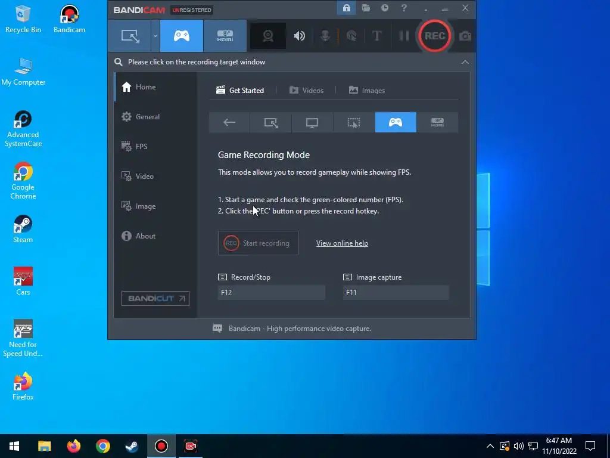Select game recording mode in Get Started row
The width and height of the screenshot is (610, 458).
coord(396,122)
